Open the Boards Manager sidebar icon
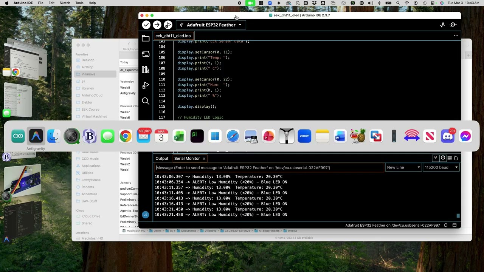 point(146,54)
